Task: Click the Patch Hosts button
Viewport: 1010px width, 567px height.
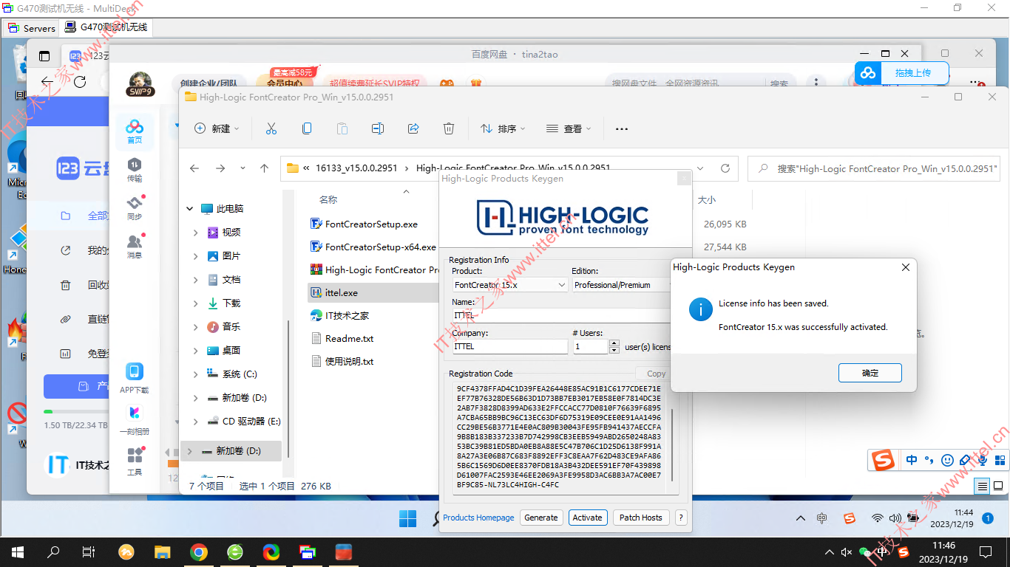Action: click(641, 518)
